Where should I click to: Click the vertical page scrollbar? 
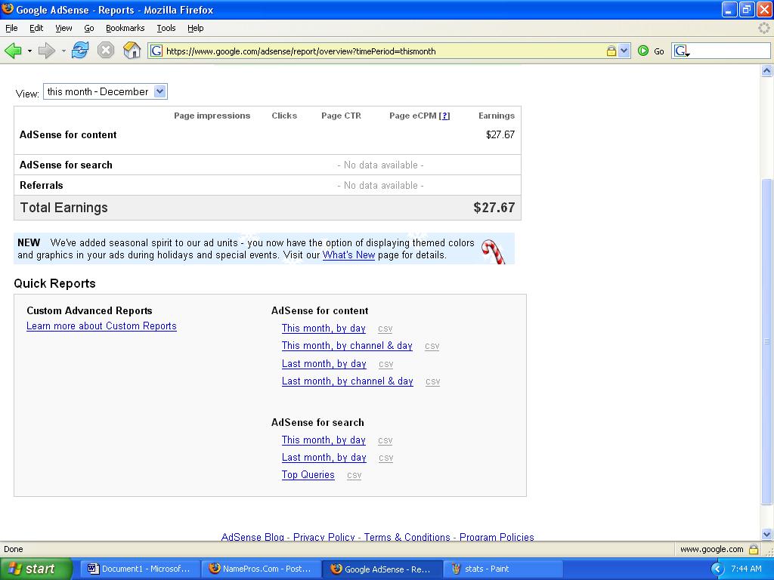(x=766, y=340)
